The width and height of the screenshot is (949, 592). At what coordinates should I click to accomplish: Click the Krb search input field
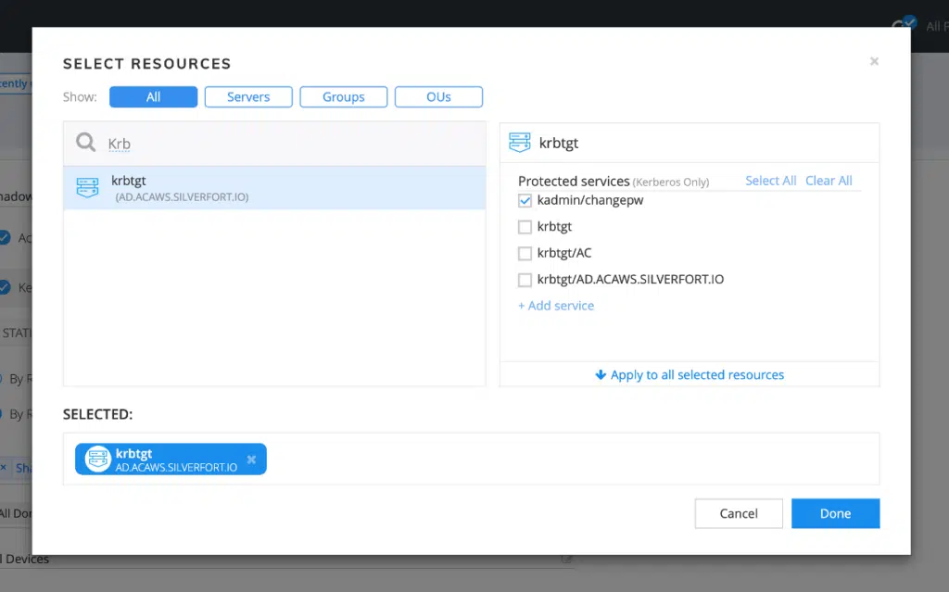(x=185, y=144)
